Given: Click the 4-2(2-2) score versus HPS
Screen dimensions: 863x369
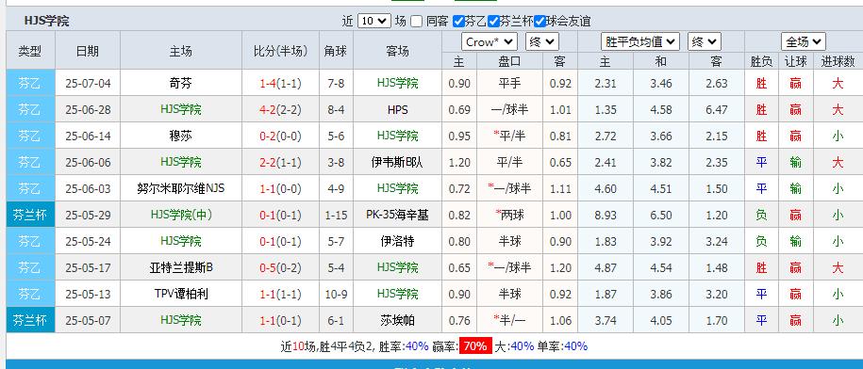Looking at the screenshot, I should (280, 110).
